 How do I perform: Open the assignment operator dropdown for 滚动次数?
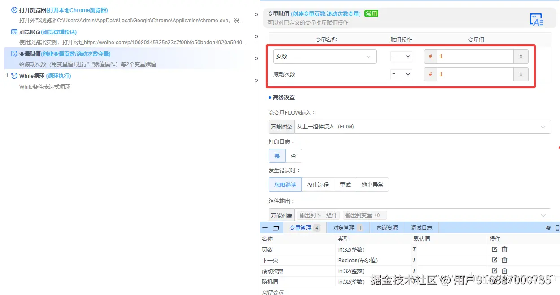click(401, 74)
